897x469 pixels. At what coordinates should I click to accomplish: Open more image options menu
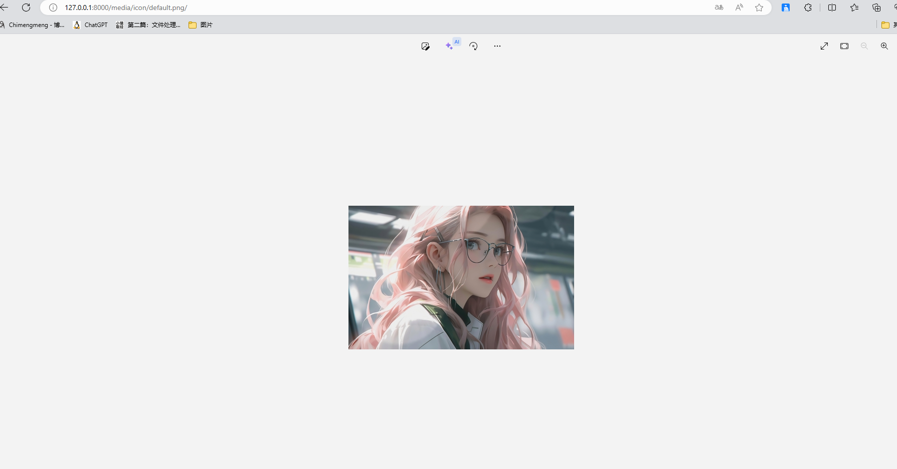click(497, 46)
